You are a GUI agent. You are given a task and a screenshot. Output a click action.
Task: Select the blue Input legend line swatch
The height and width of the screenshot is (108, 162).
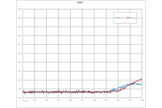(118, 18)
